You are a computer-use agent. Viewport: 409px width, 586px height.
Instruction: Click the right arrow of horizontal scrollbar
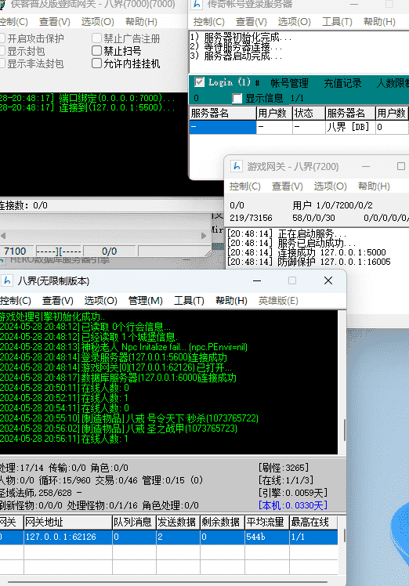(x=204, y=236)
